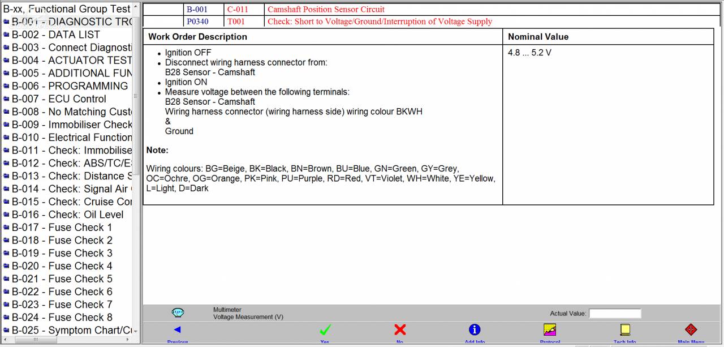
Task: Open the blue B-001 link in header
Action: 197,9
